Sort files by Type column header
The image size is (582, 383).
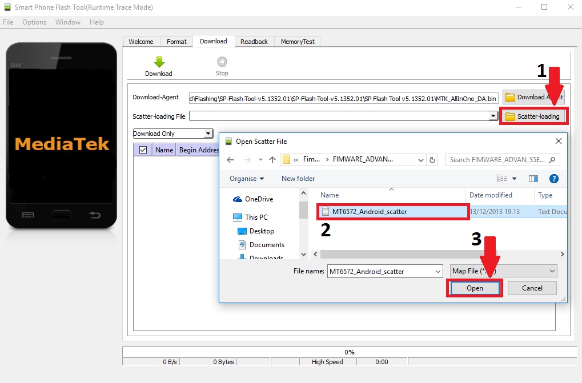[545, 195]
